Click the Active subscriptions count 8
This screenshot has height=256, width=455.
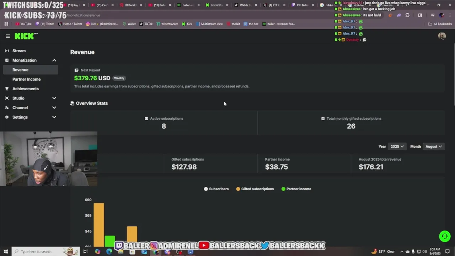[x=164, y=126]
